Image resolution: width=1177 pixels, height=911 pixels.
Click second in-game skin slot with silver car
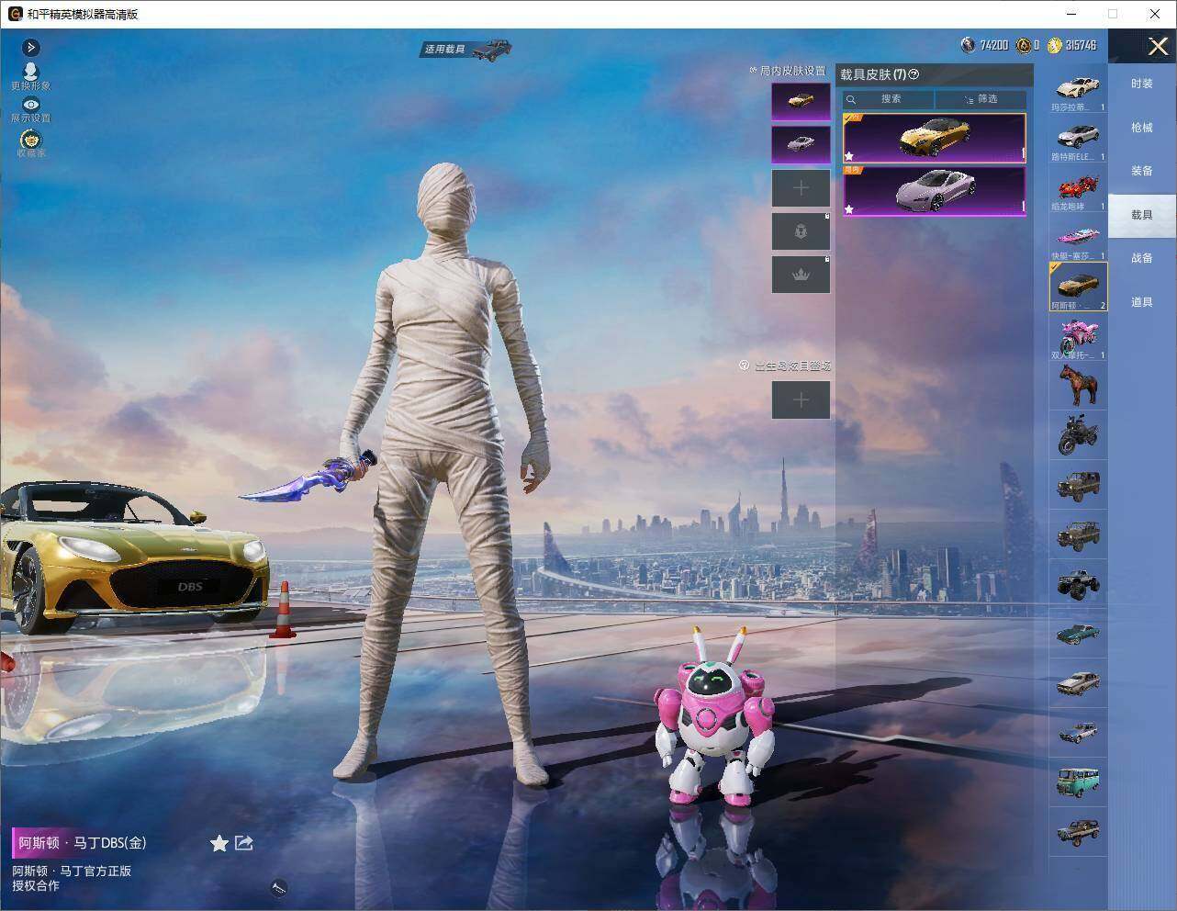click(x=801, y=144)
